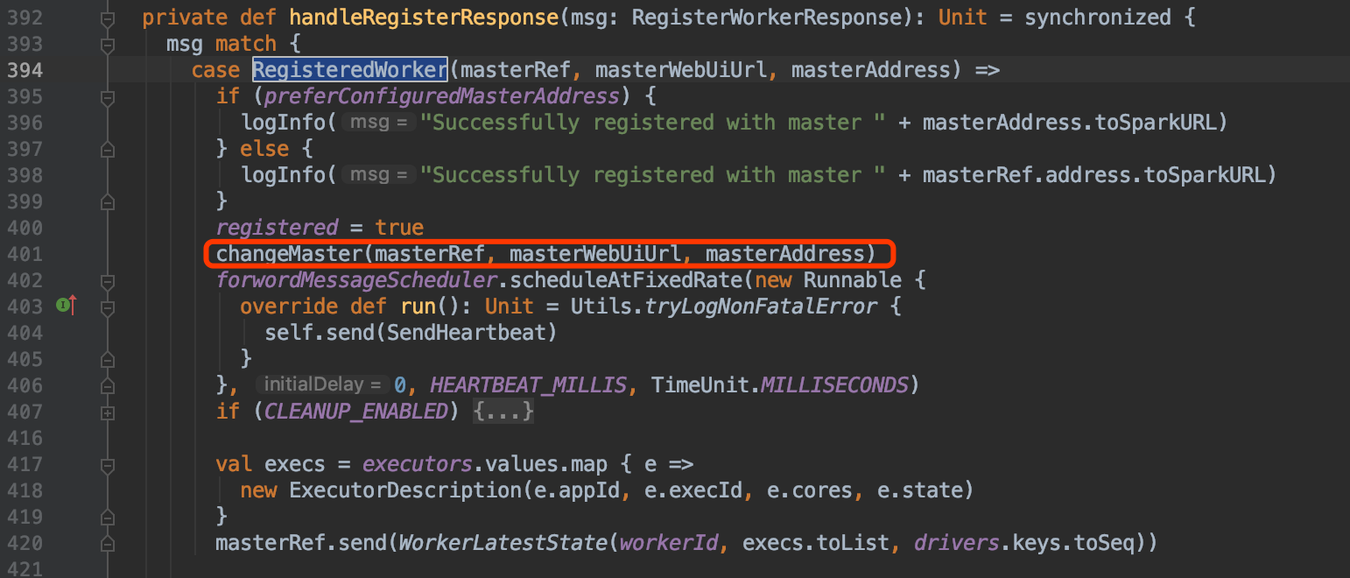Collapse the msg match block on line 393

click(x=108, y=45)
